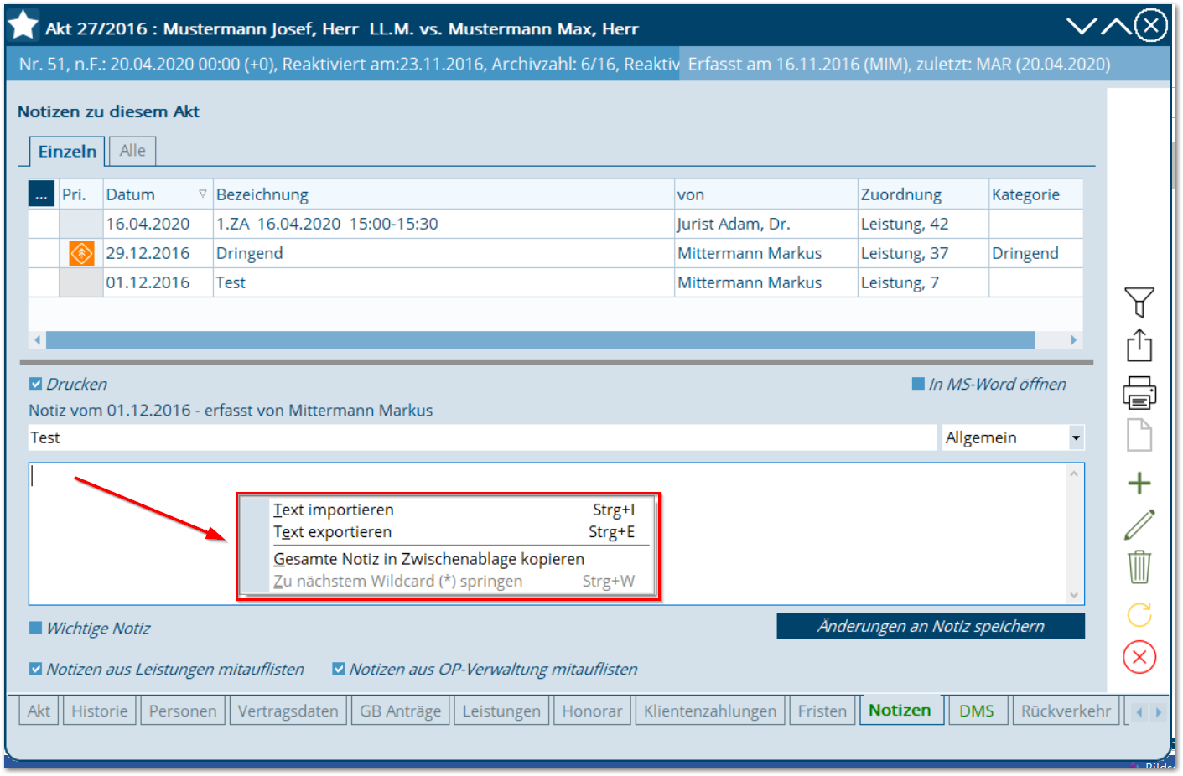The height and width of the screenshot is (776, 1183).
Task: Select the 16.04.2020 note row
Action: pos(555,224)
